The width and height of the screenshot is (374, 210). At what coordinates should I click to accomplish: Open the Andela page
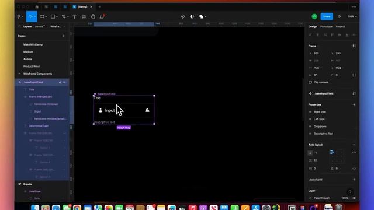(27, 59)
